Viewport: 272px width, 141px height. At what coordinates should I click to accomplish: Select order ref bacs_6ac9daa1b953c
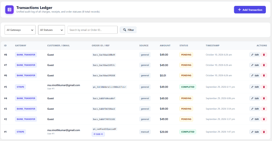point(104,65)
